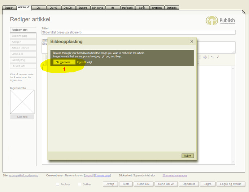
Task: Click into the Tittel input field
Action: click(138, 32)
